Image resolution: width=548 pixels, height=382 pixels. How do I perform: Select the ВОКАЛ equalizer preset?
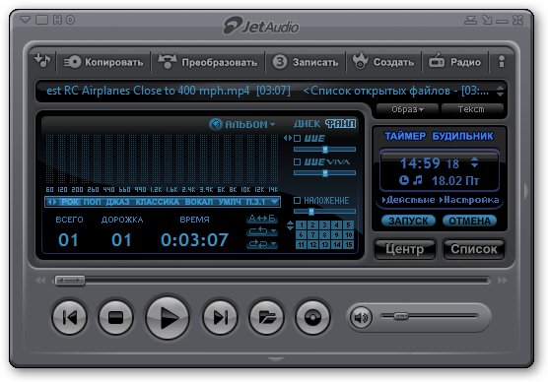pyautogui.click(x=199, y=202)
